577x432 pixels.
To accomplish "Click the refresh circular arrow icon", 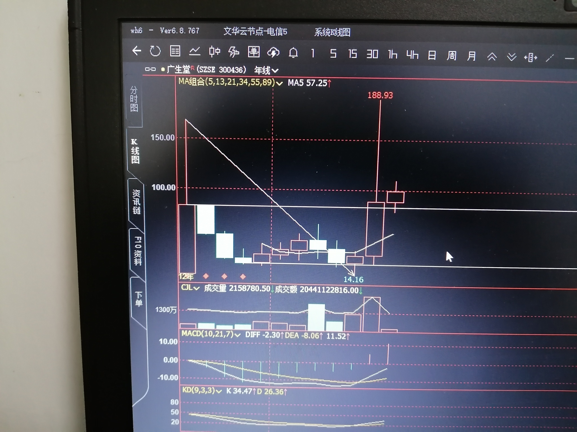I will 155,51.
